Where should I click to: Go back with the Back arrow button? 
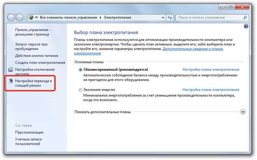click(11, 17)
